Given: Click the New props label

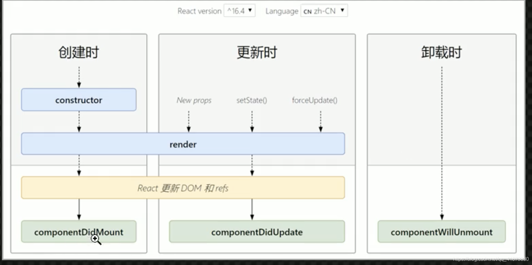Looking at the screenshot, I should (194, 100).
